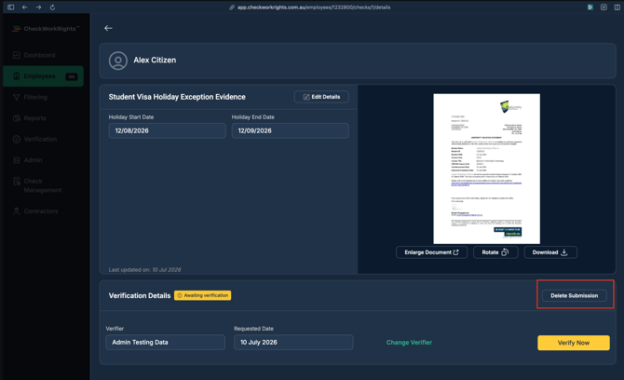Click the Change Verifier link

pos(409,342)
